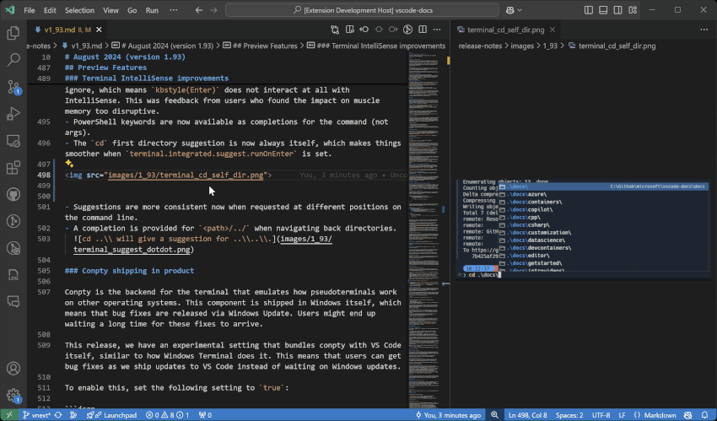The width and height of the screenshot is (717, 421).
Task: Open the Git Graph icon in activity bar
Action: (x=13, y=221)
